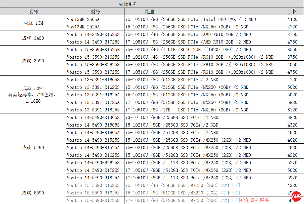Select the 成就 13M series cell
This screenshot has height=204, width=304.
(33, 23)
